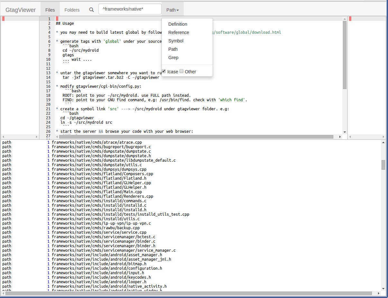The height and width of the screenshot is (298, 388).
Task: Choose Definition from the dropdown menu
Action: point(178,24)
